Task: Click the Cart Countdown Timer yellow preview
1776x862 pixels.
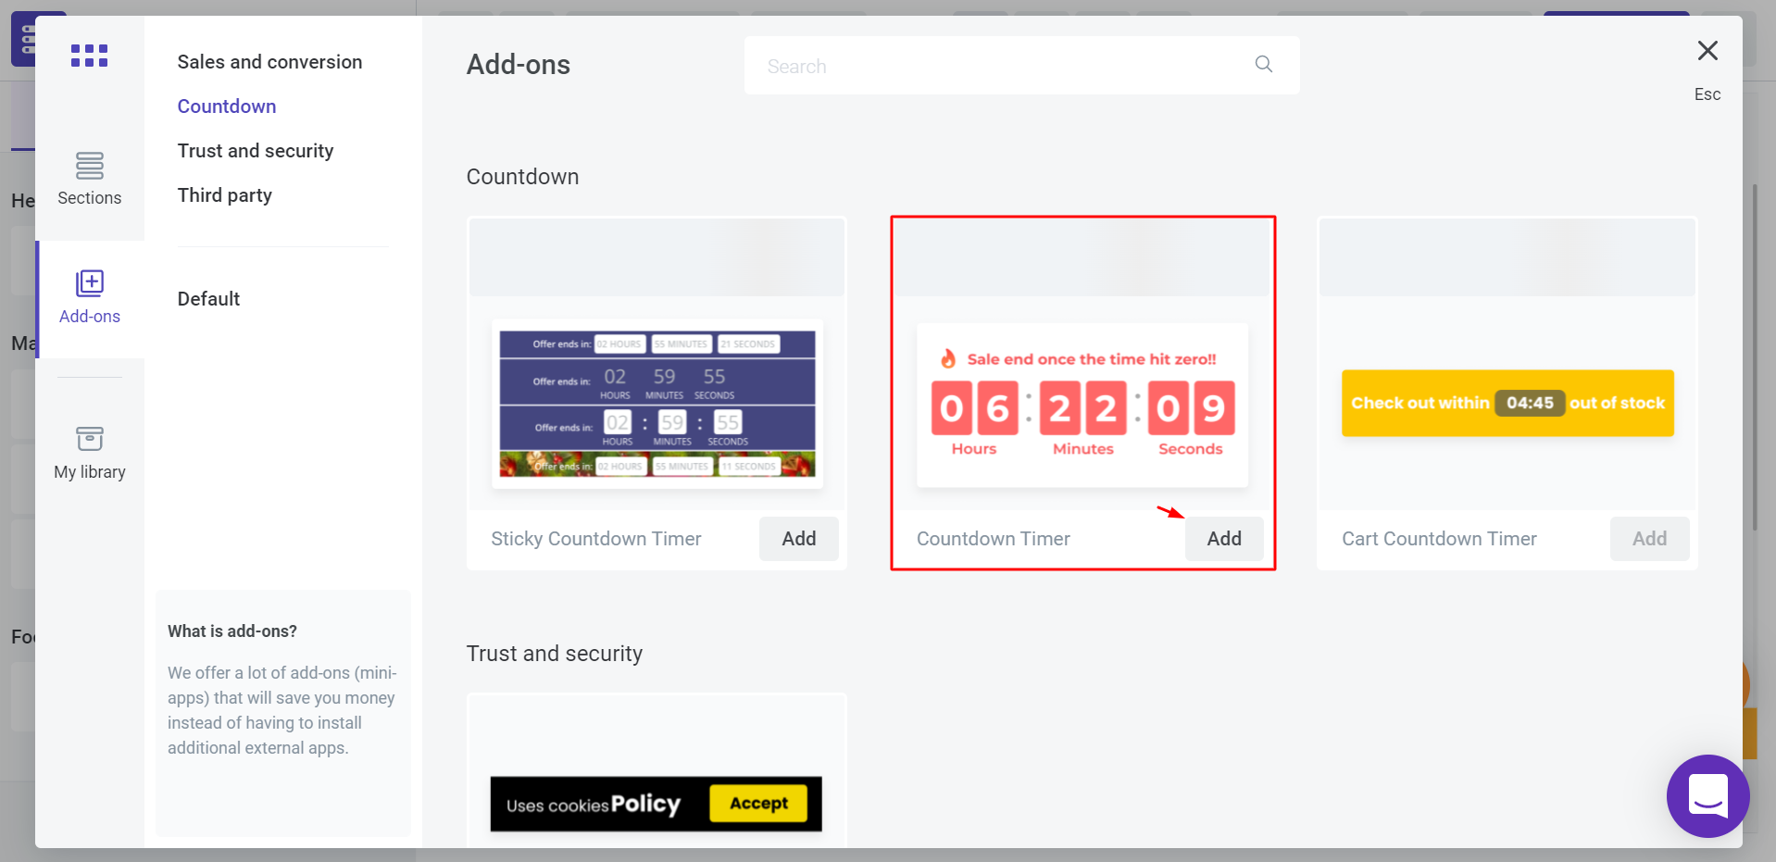Action: pos(1507,403)
